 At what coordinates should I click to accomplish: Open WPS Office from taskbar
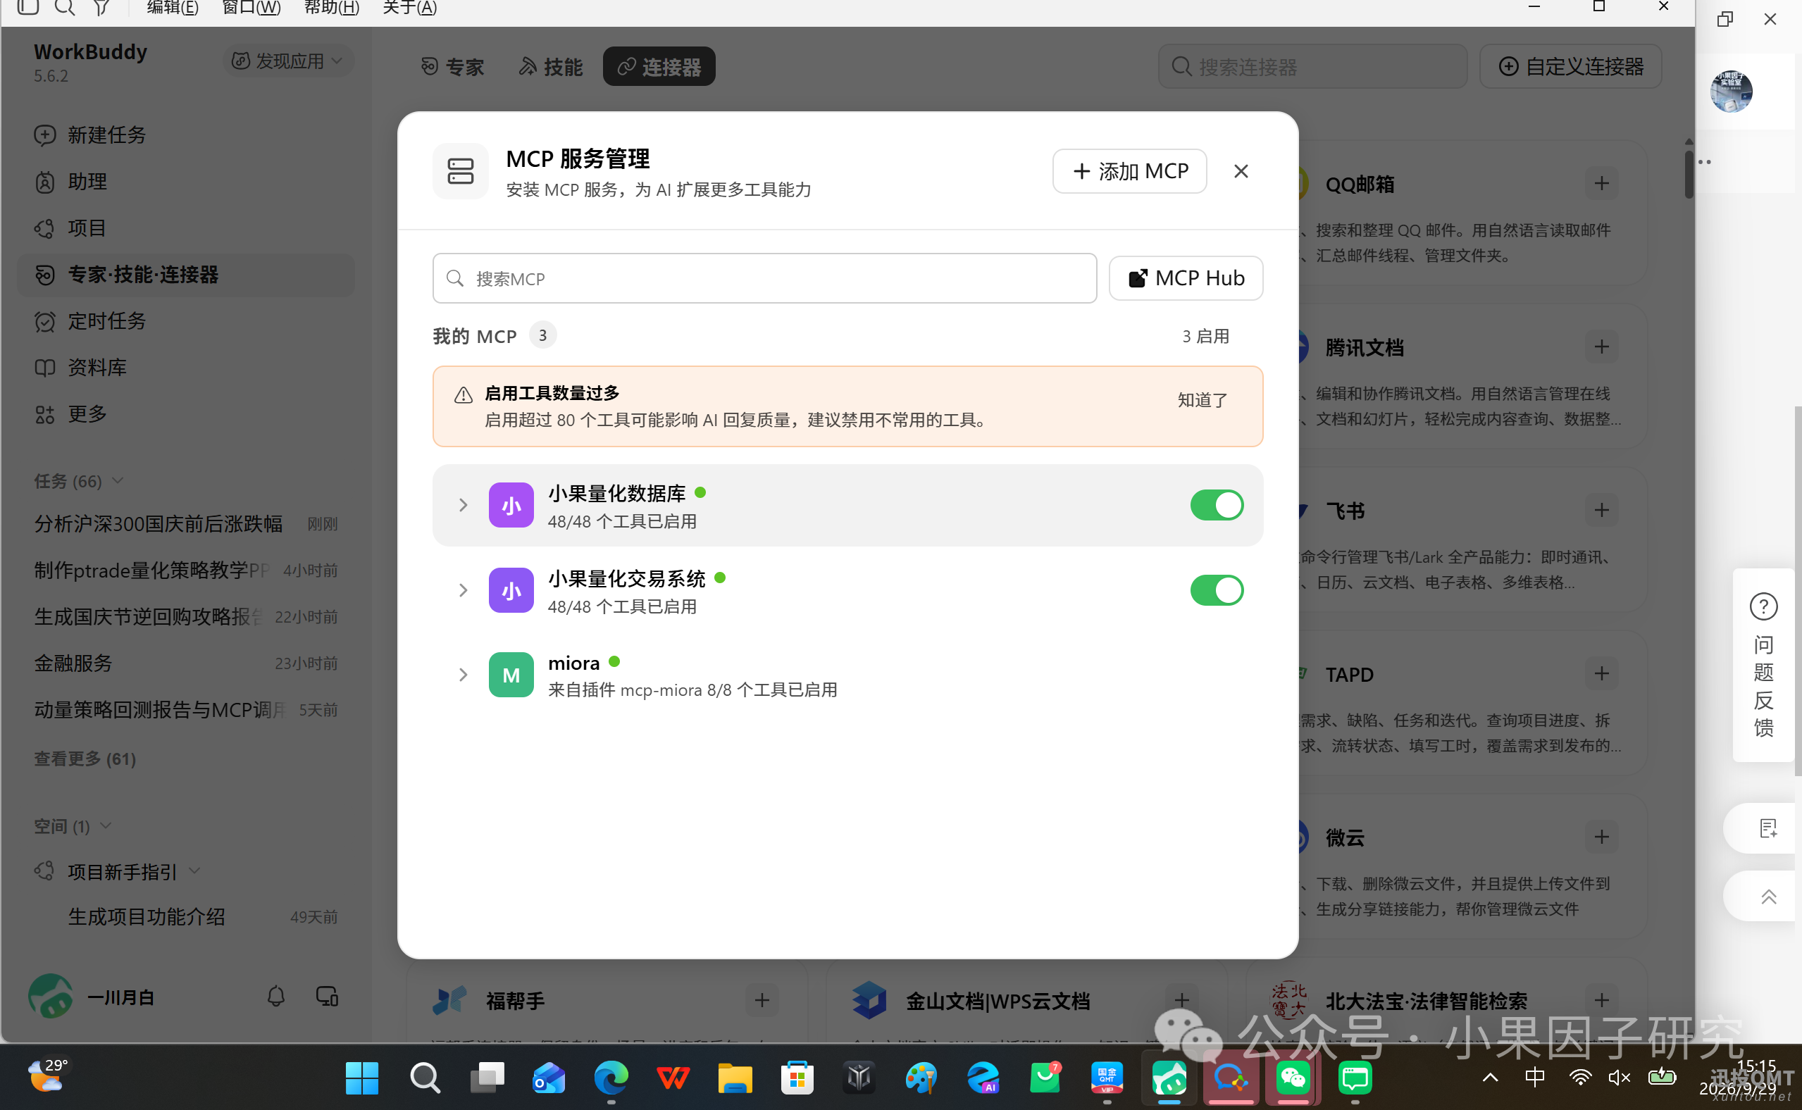tap(673, 1078)
